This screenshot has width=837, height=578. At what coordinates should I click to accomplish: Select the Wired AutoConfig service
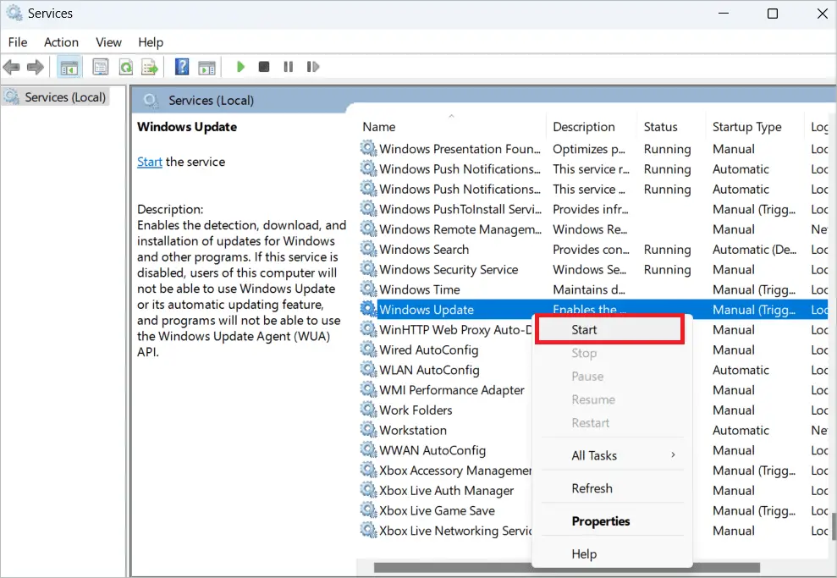click(428, 350)
